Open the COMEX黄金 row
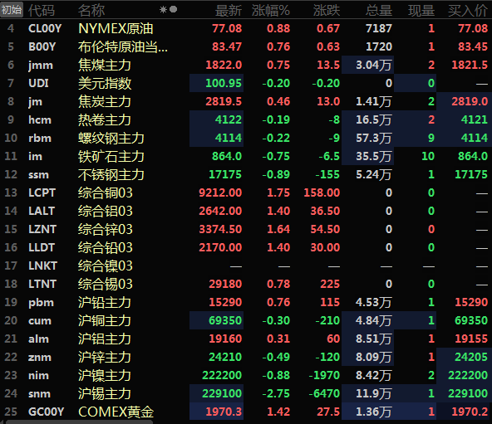The width and height of the screenshot is (492, 424). [x=246, y=412]
